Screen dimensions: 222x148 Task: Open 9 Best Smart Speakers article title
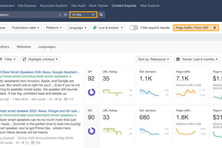point(40,72)
